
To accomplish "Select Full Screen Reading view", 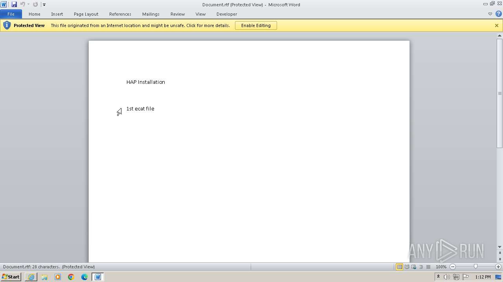I will pos(407,267).
